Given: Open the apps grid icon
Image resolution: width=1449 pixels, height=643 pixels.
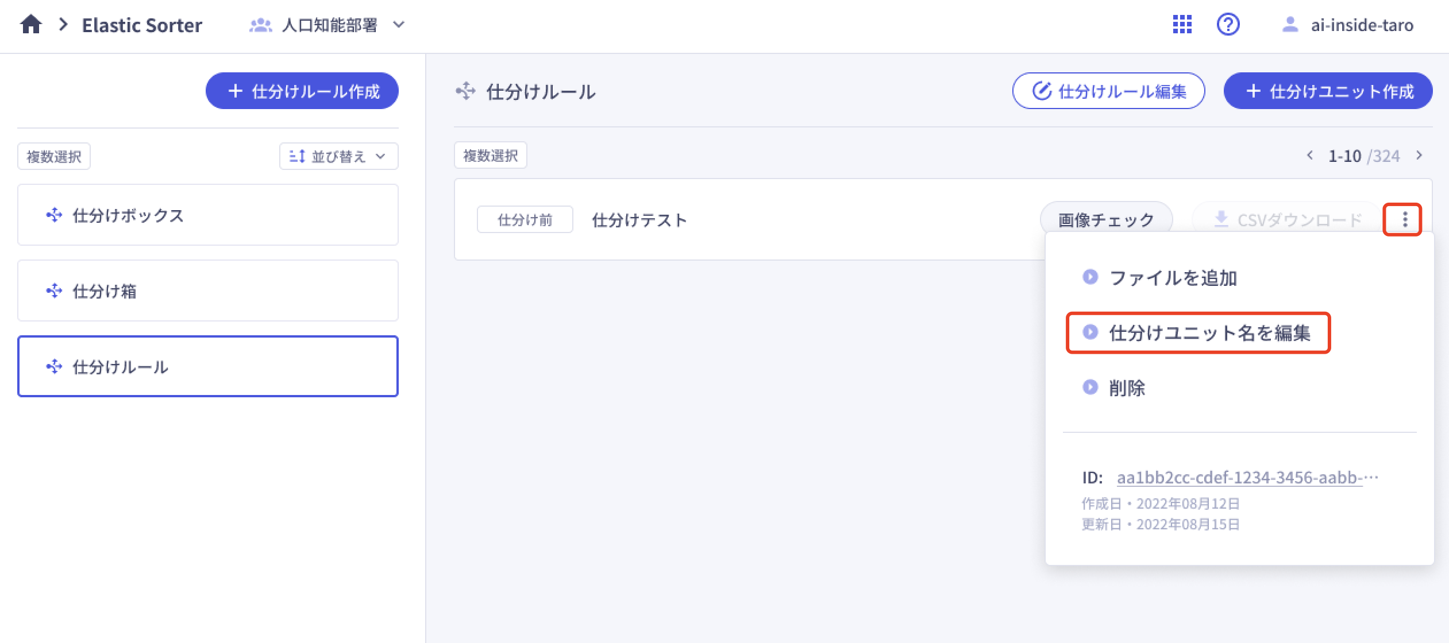Looking at the screenshot, I should click(1182, 25).
